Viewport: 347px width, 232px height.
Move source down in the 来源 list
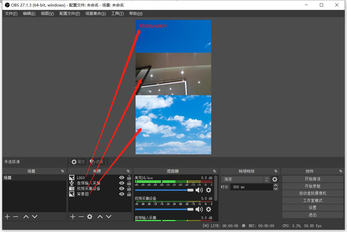[109, 217]
